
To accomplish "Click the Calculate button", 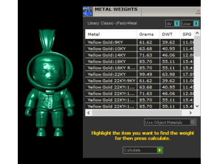I will tap(143, 150).
